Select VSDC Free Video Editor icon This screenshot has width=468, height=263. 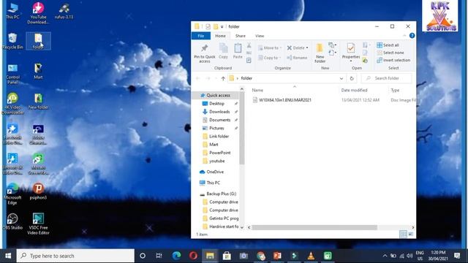(38, 224)
